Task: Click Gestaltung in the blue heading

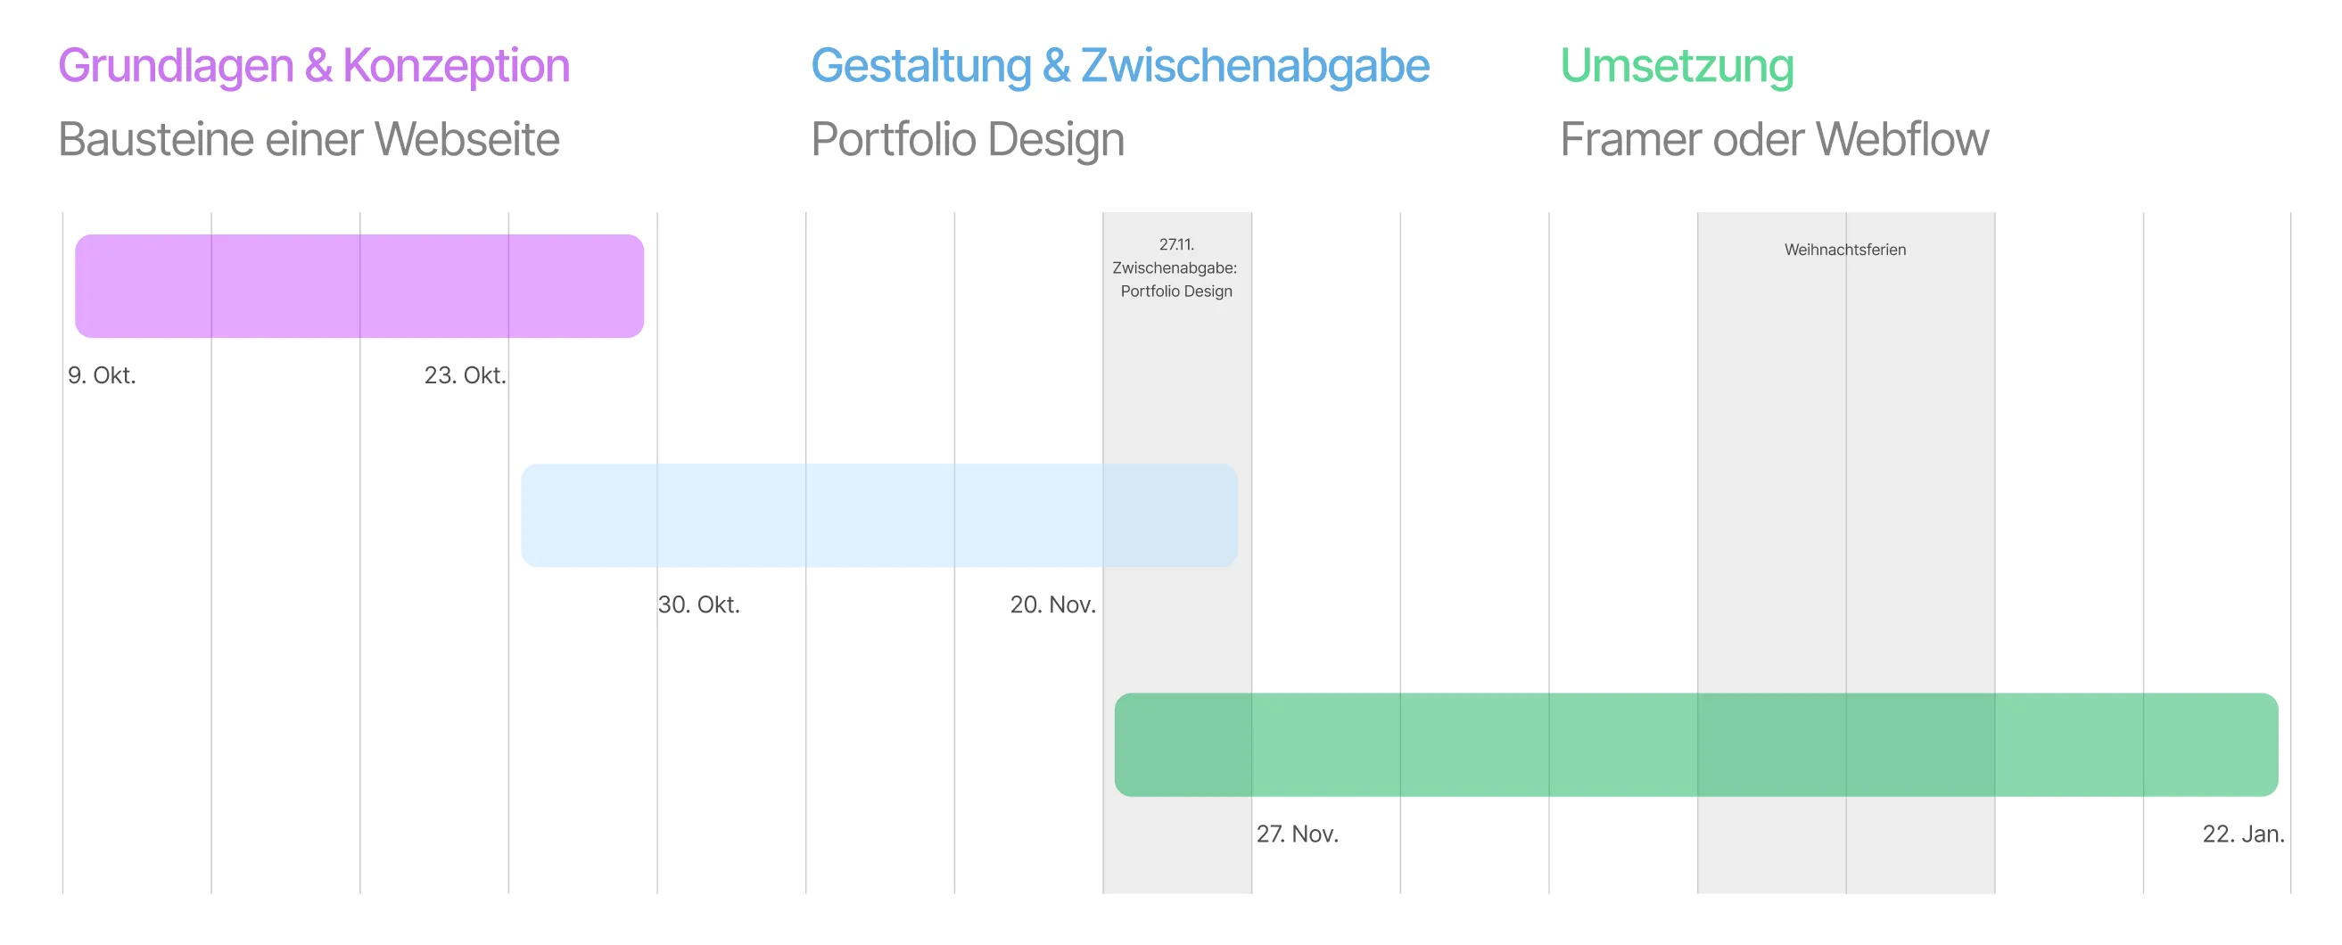Action: (x=920, y=66)
